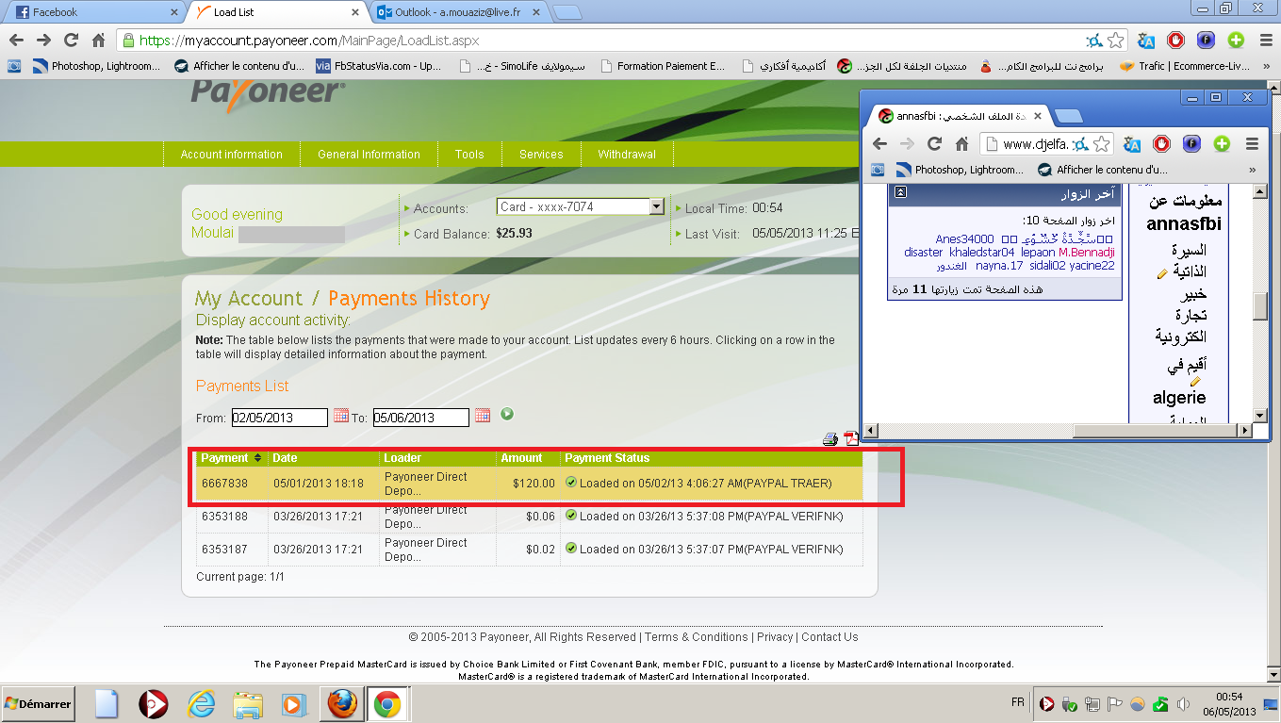
Task: Reload page in the djelfa popup window
Action: click(934, 144)
